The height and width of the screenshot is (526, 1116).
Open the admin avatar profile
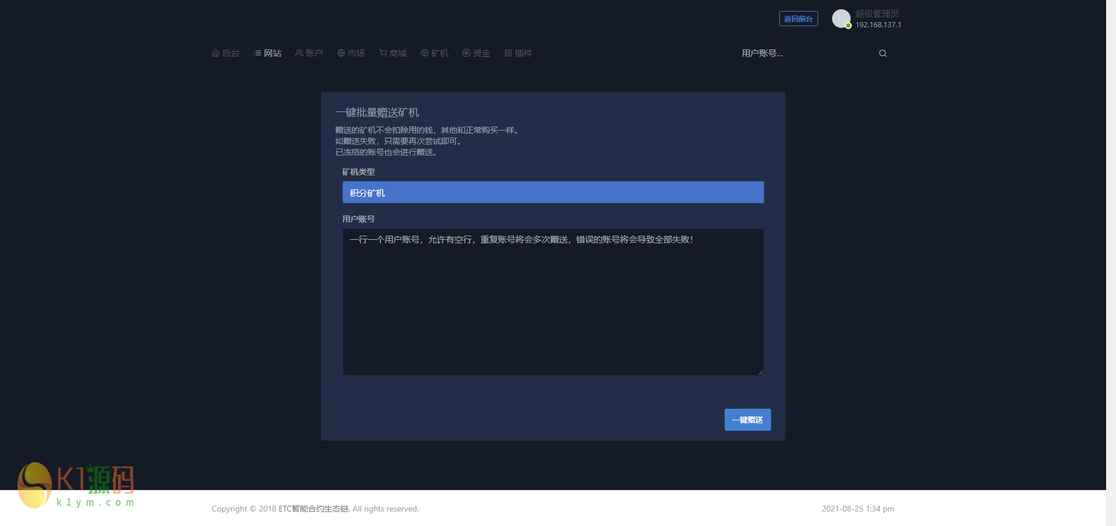point(841,19)
